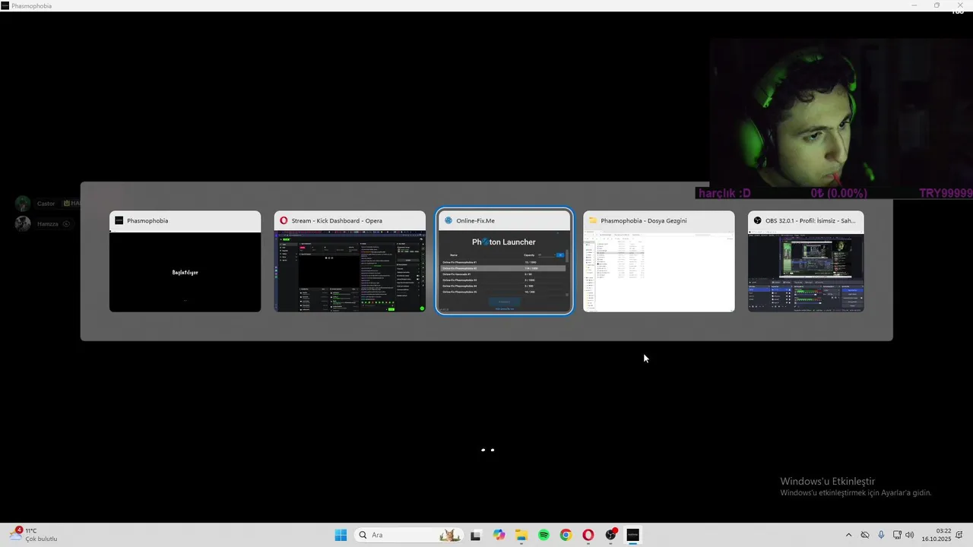Open File Explorer from the taskbar
973x547 pixels.
pyautogui.click(x=521, y=535)
